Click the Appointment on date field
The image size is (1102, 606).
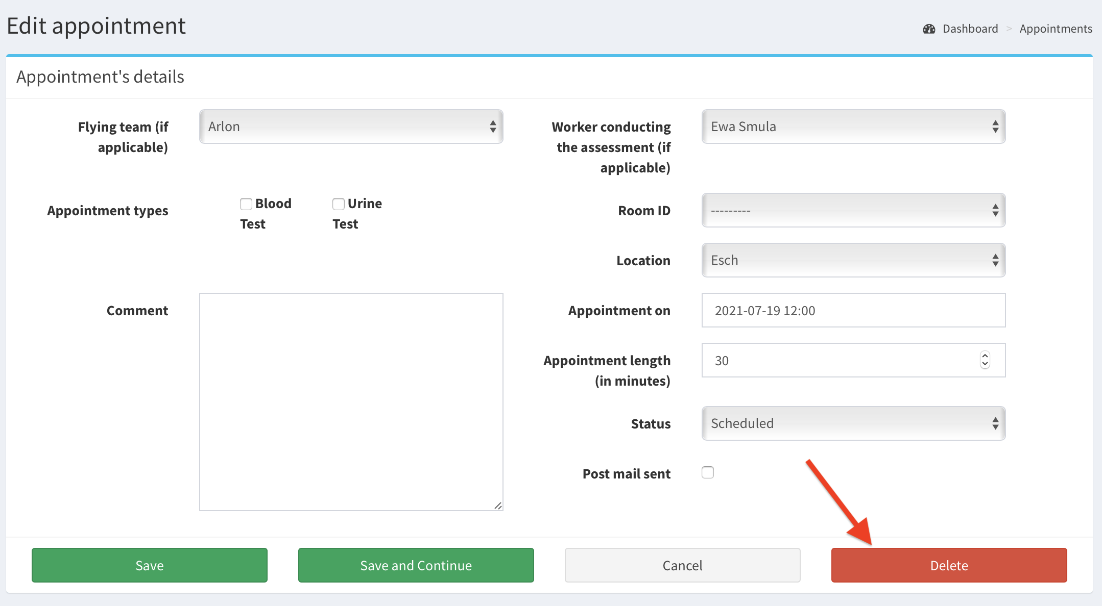click(x=853, y=310)
